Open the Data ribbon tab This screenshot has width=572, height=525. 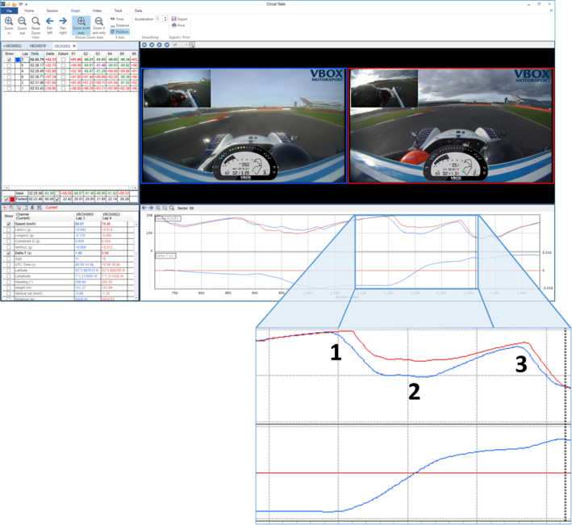[x=138, y=10]
